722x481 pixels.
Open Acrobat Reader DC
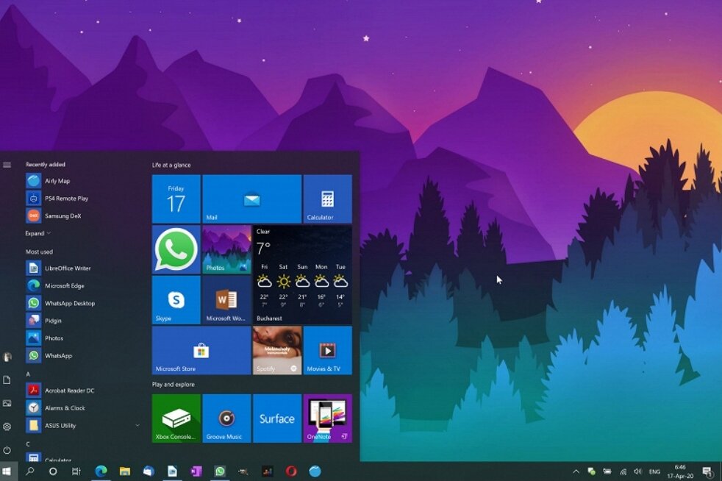tap(83, 391)
